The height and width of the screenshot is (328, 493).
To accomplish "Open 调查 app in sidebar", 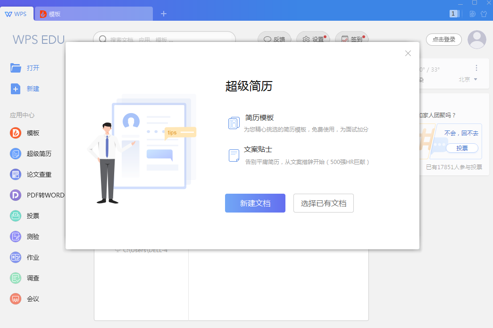I will click(x=25, y=278).
